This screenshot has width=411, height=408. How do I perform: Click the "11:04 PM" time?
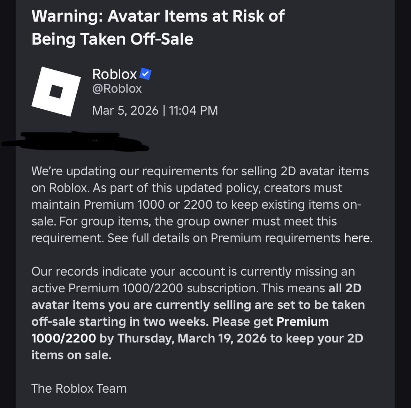click(x=193, y=110)
